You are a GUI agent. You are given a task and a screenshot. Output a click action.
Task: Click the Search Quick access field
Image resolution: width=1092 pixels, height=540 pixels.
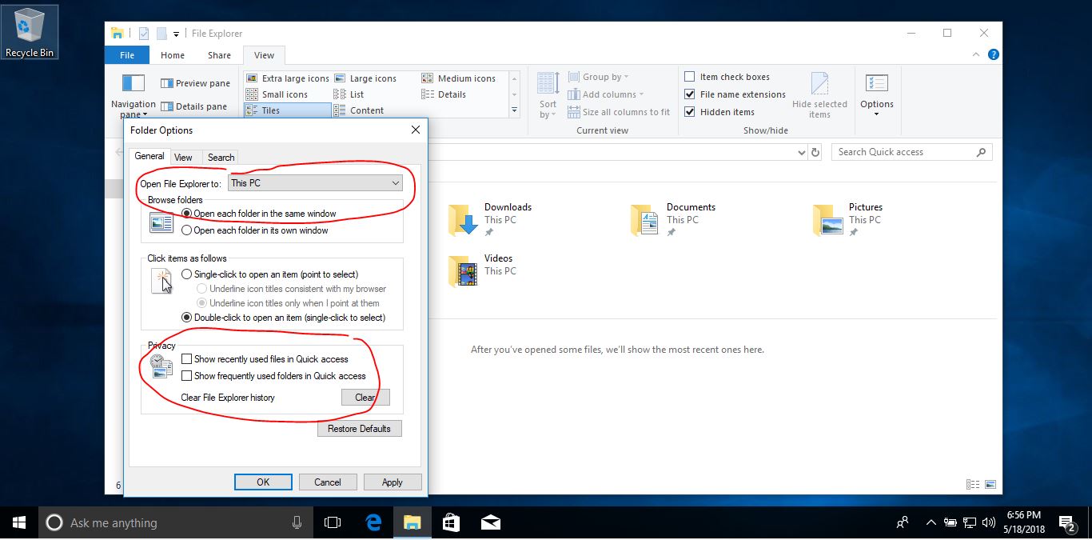(911, 152)
